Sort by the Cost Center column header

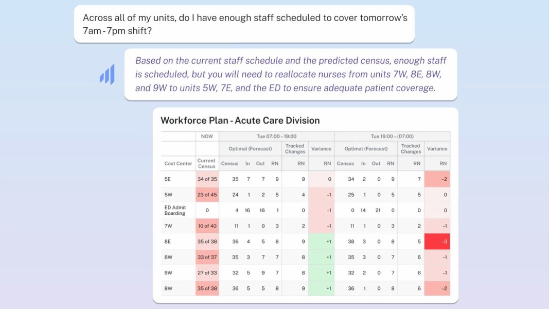178,164
